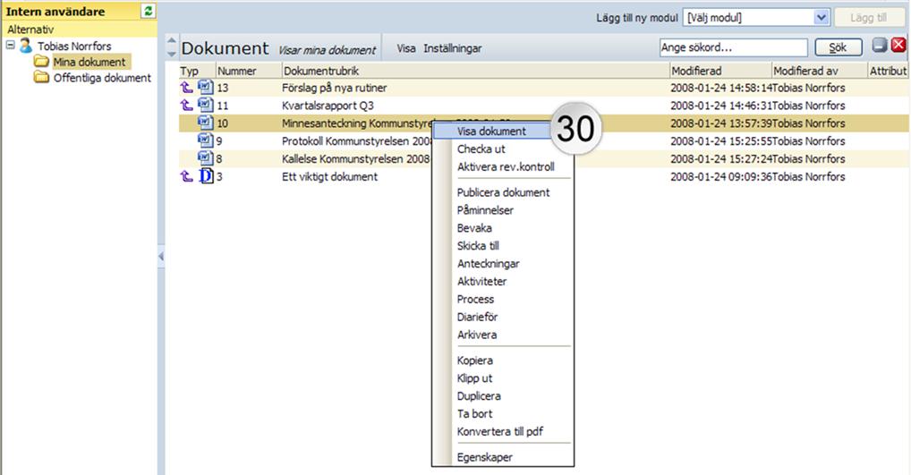Select Tobias Norrfors in the tree
Viewport: 911px width, 475px height.
[x=74, y=46]
